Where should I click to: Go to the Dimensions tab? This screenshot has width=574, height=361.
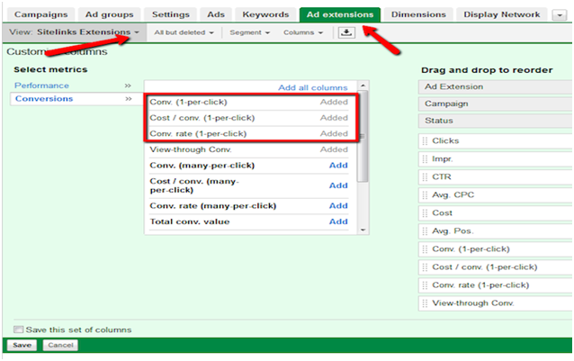(418, 14)
